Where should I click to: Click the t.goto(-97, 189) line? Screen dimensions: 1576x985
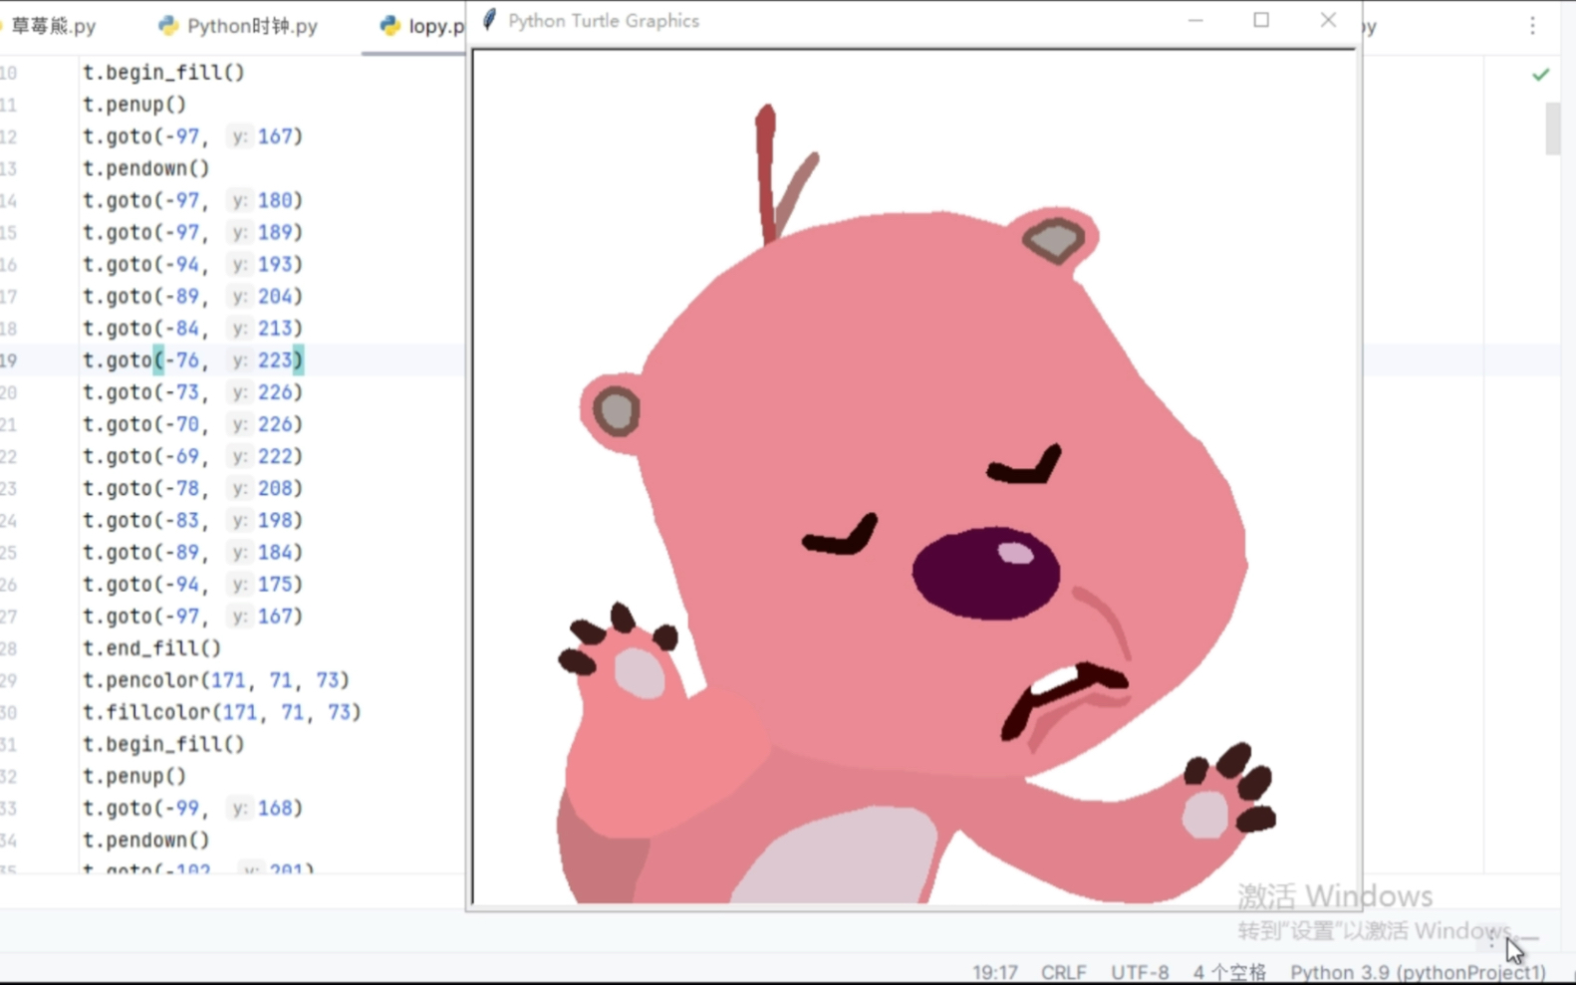click(192, 232)
